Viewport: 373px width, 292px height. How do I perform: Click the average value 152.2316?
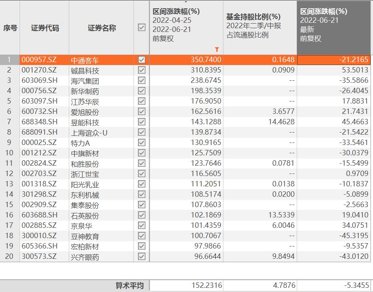click(x=207, y=285)
